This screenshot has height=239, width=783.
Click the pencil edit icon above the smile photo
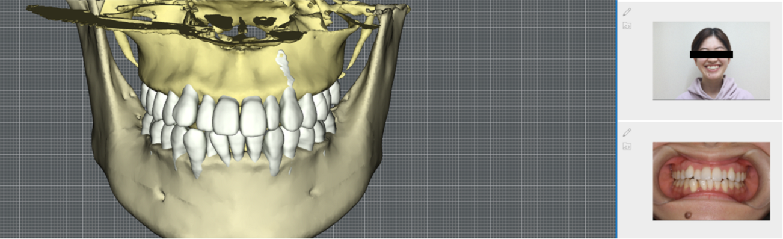pos(627,11)
